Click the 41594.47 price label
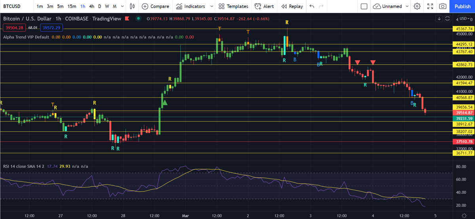 463,83
